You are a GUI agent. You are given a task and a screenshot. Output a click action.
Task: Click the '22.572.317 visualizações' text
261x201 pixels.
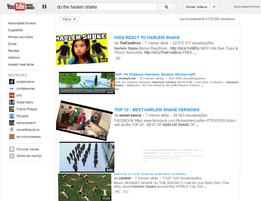coord(193,43)
